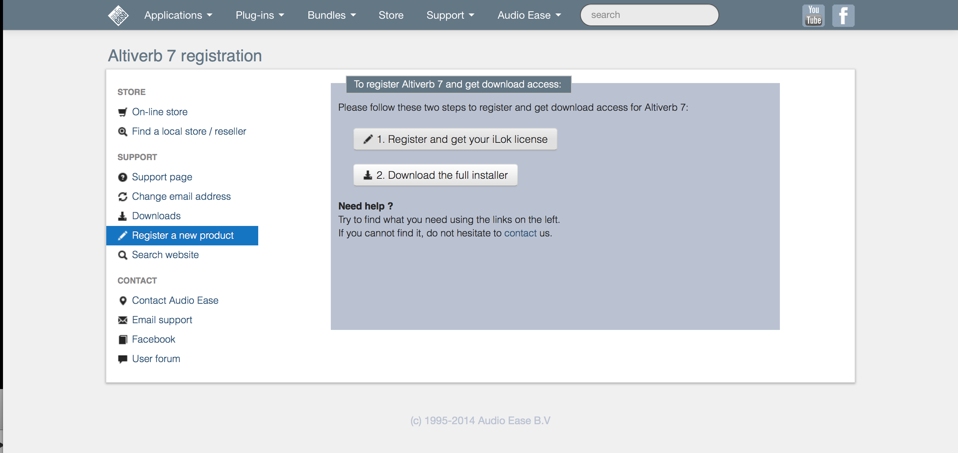Click the envelope icon beside Email support
This screenshot has height=453, width=958.
[x=122, y=320]
